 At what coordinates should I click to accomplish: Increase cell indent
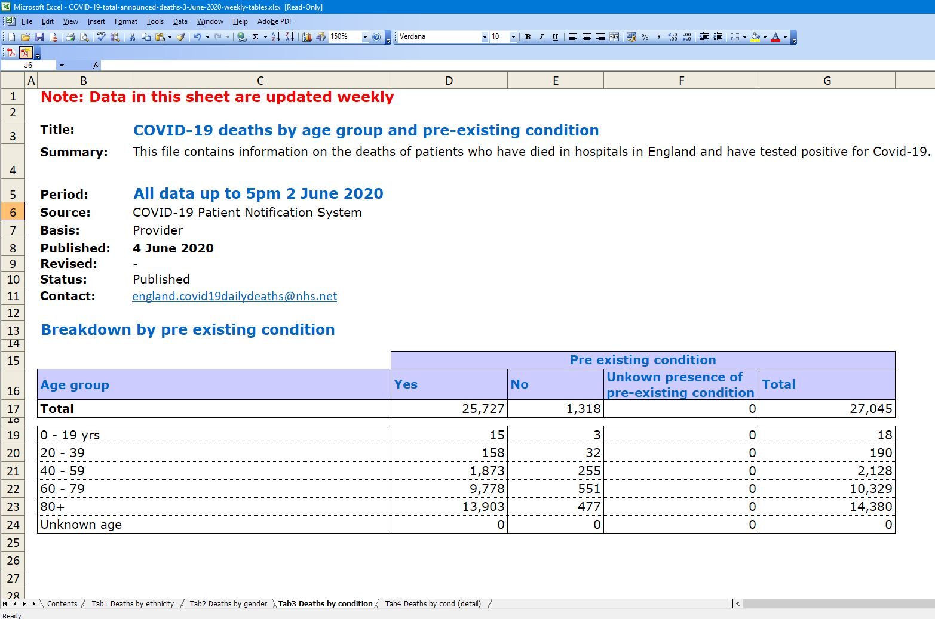coord(718,37)
